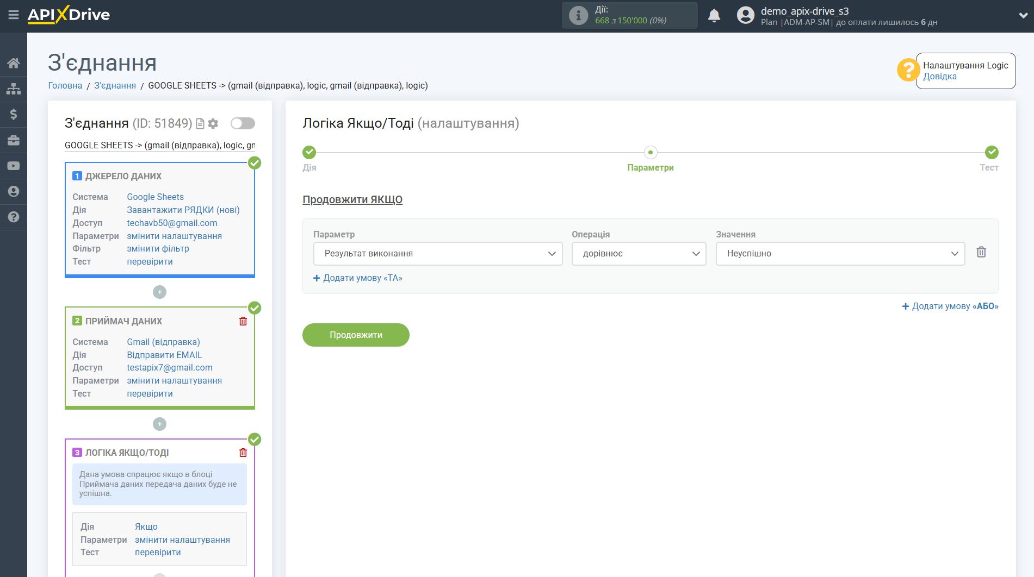Screen dimensions: 1034x577
Task: Click перевірити in data source block
Action: (150, 261)
